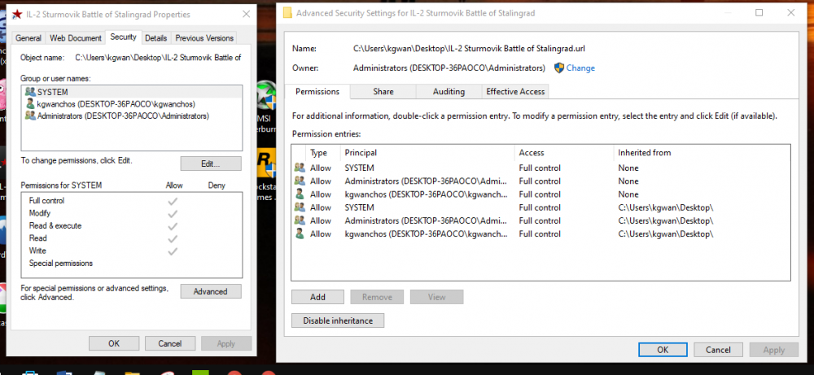814x375 pixels.
Task: Open the Previous Versions tab
Action: click(204, 38)
